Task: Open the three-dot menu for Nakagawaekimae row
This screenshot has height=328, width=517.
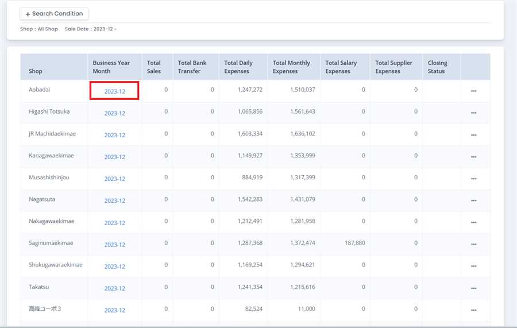Action: (473, 223)
